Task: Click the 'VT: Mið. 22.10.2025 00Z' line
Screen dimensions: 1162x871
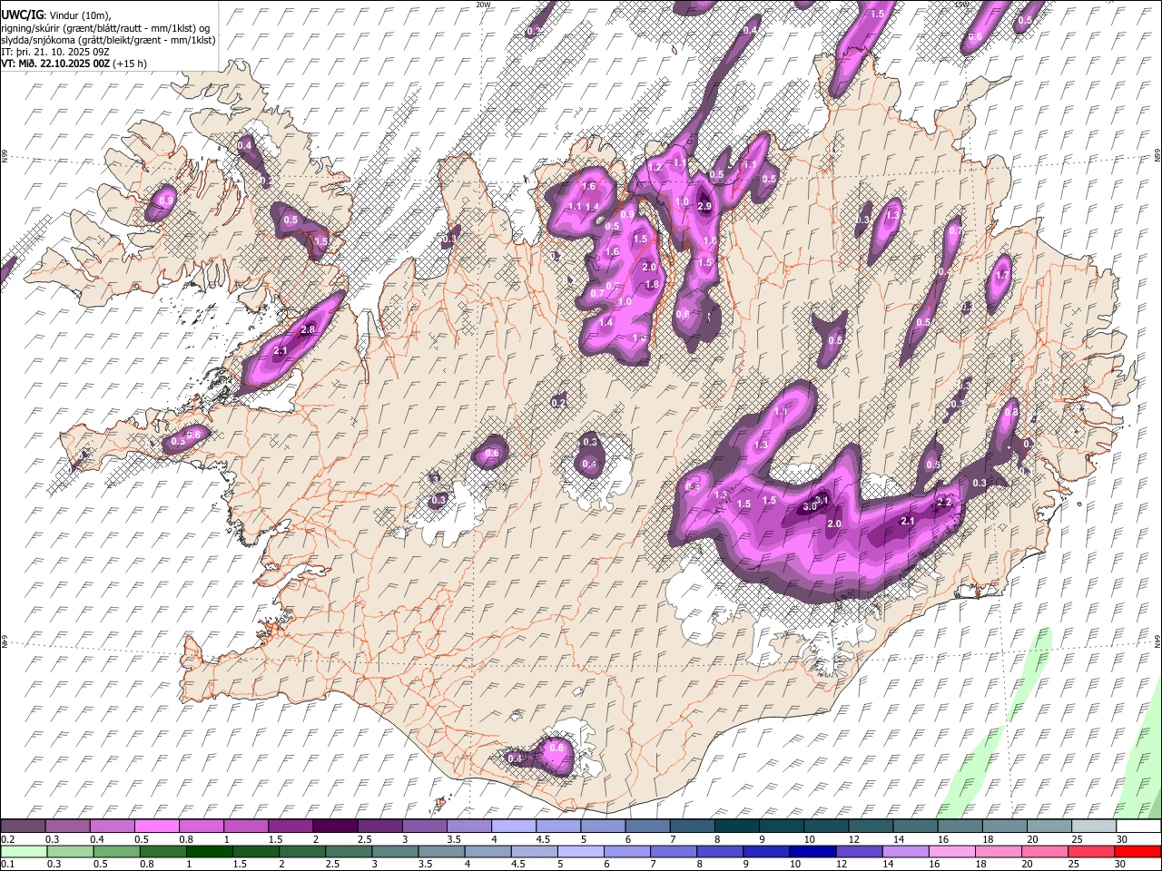Action: tap(55, 64)
